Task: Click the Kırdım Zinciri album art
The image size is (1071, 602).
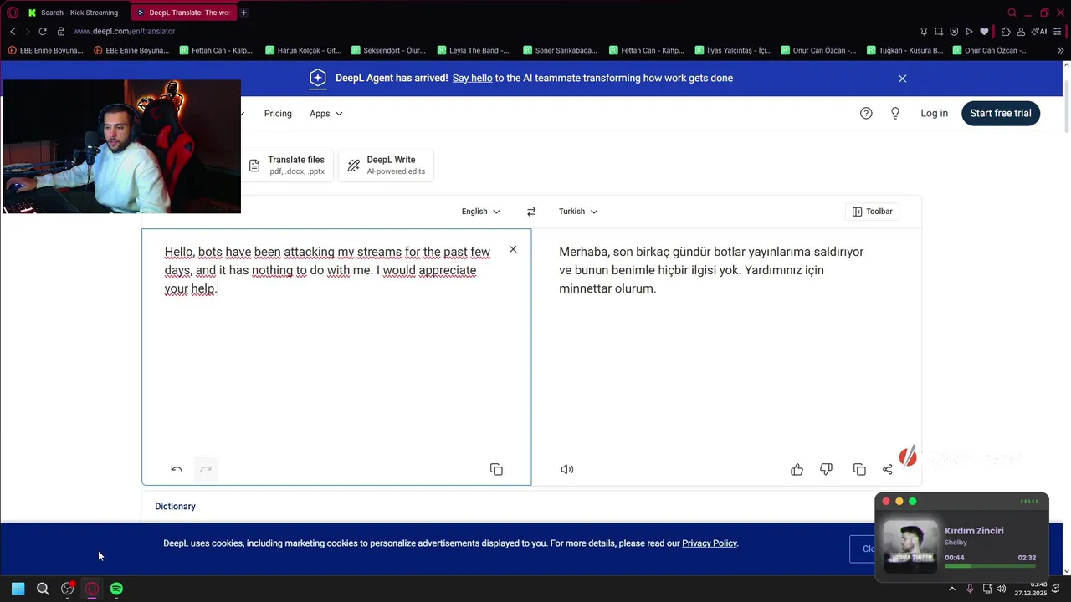Action: click(910, 547)
